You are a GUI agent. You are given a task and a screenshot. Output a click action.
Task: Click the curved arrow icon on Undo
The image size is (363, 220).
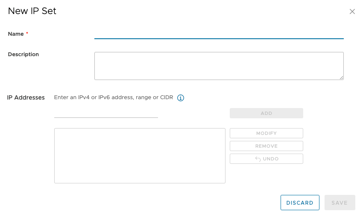tap(258, 159)
